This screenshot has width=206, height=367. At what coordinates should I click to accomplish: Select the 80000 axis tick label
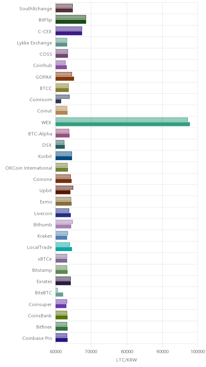127,352
